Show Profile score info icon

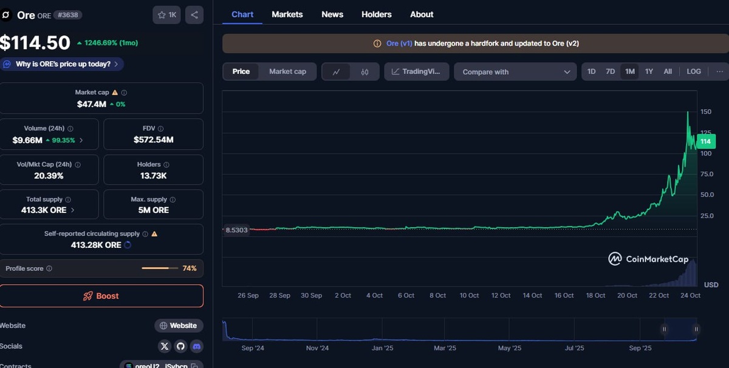[49, 268]
